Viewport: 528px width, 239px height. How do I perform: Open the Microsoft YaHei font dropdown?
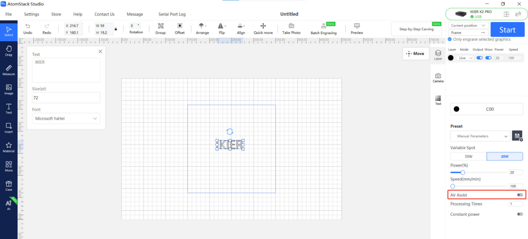[66, 118]
